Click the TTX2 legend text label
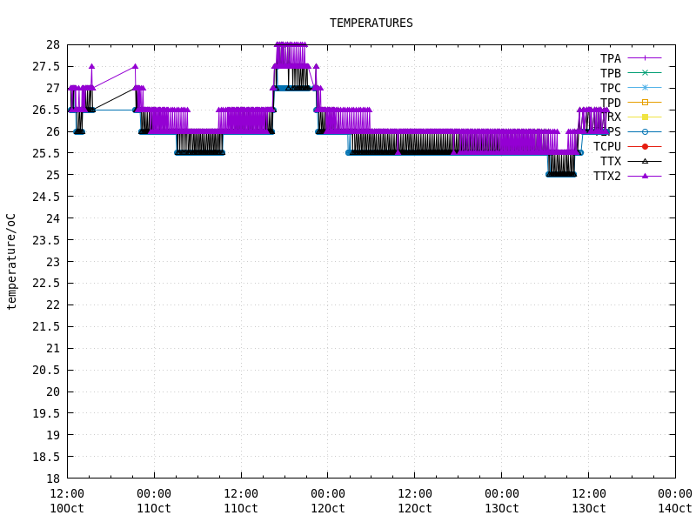 point(607,176)
